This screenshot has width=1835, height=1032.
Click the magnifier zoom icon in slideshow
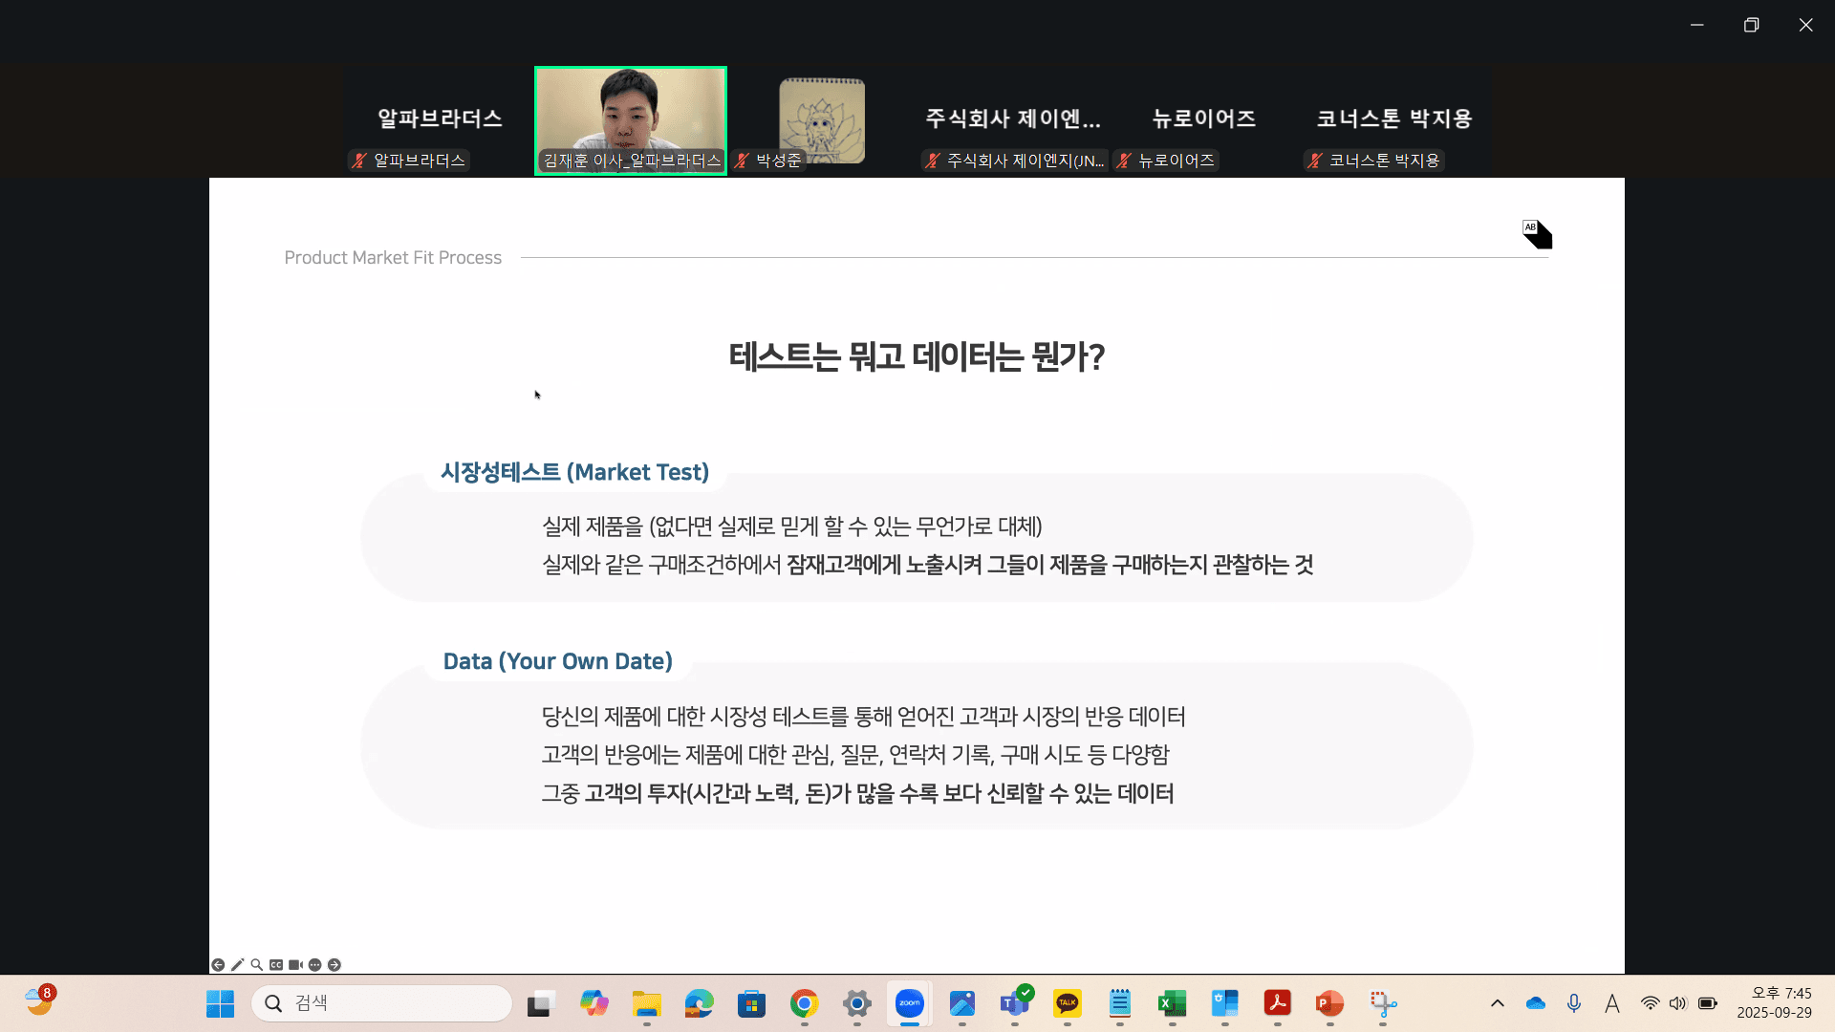point(256,965)
